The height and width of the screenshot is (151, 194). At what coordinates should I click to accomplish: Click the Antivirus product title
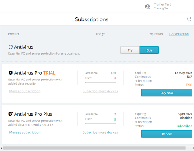click(x=23, y=47)
